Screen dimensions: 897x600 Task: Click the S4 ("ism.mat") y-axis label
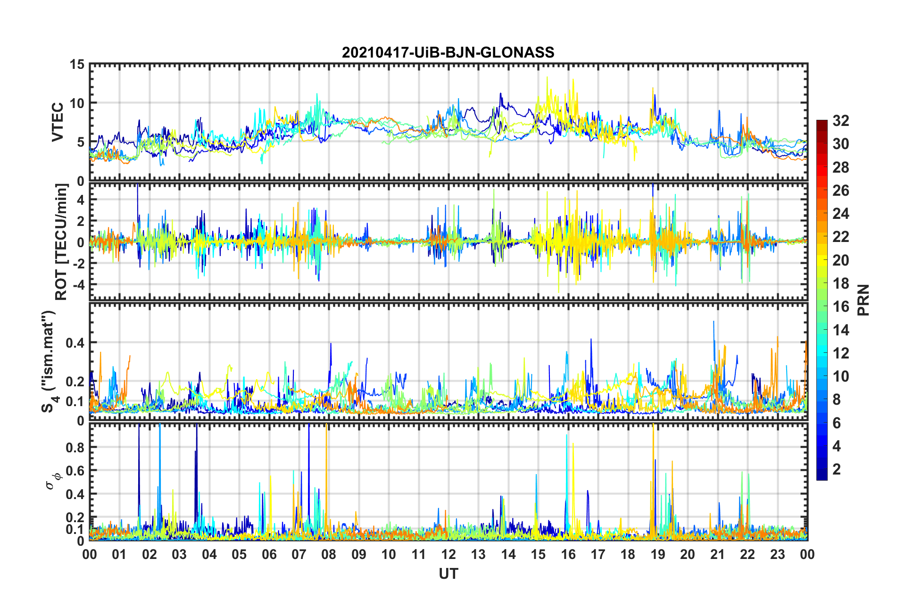click(49, 361)
